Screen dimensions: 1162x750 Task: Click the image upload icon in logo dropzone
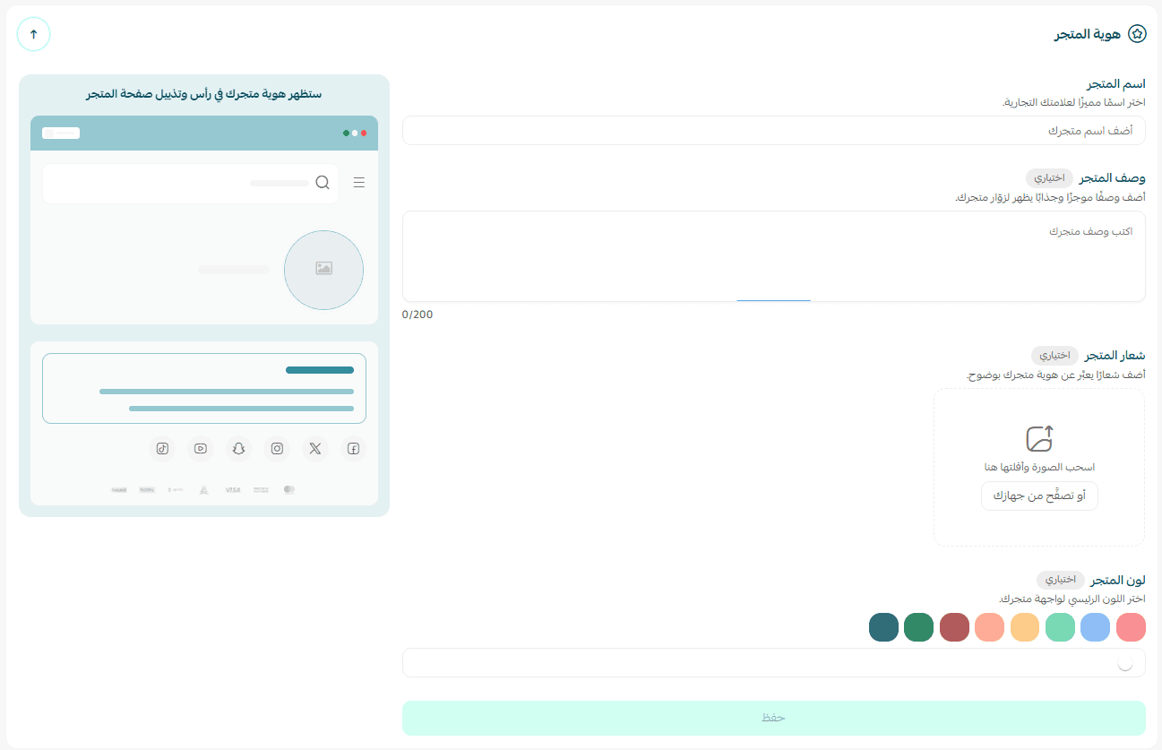1039,439
